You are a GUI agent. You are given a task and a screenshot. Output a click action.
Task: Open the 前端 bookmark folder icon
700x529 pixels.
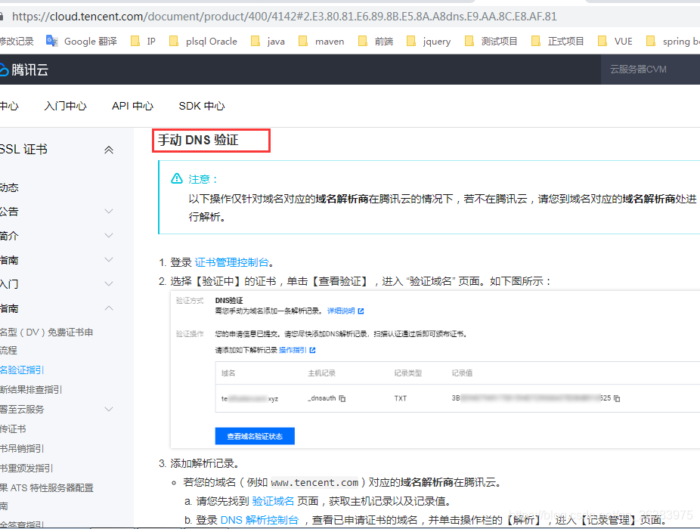point(363,42)
